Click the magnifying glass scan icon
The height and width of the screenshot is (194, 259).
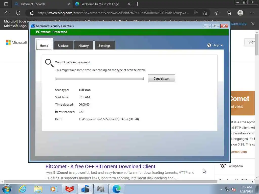click(49, 63)
